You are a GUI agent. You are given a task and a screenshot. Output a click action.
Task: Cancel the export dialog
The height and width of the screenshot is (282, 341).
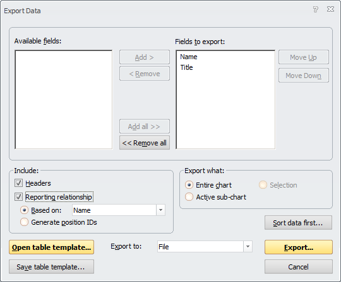(x=299, y=267)
